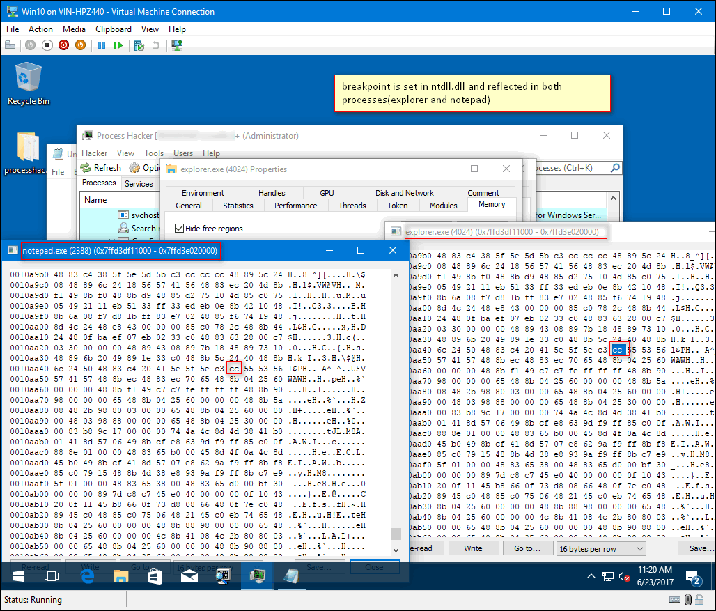This screenshot has width=716, height=611.
Task: Open the 16 bytes per row dropdown
Action: [x=601, y=548]
